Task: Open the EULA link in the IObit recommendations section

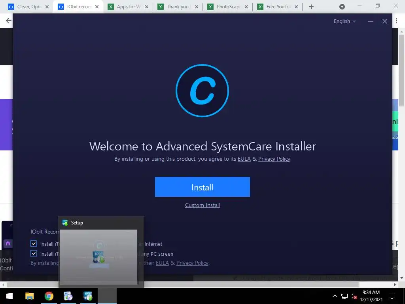Action: (162, 263)
